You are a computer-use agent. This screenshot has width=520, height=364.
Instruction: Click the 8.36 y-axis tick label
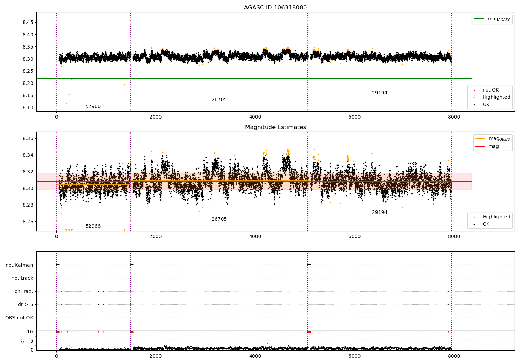27,138
